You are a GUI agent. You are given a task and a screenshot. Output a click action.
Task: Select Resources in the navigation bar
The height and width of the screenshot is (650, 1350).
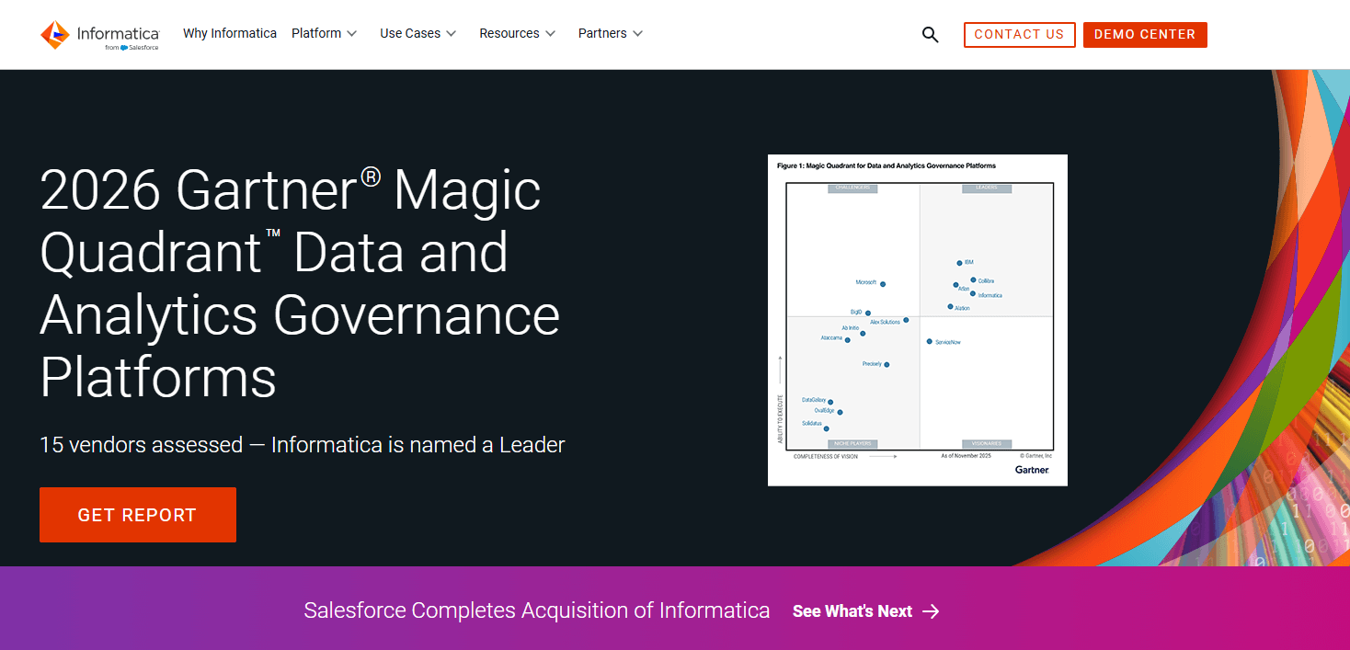(509, 33)
